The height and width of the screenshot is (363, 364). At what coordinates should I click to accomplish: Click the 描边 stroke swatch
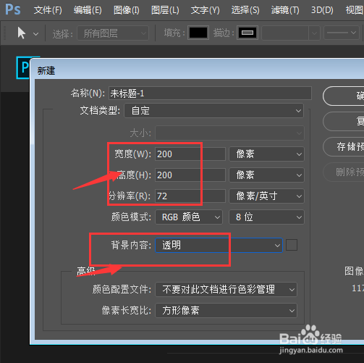point(247,33)
